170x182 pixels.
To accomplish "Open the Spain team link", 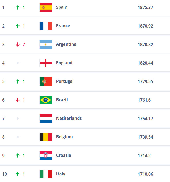I will 62,7.
